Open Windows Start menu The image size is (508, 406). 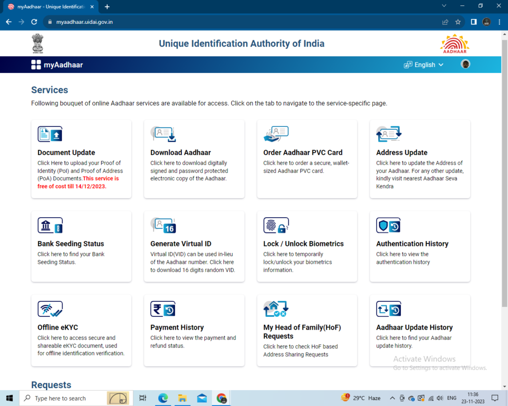pyautogui.click(x=9, y=398)
